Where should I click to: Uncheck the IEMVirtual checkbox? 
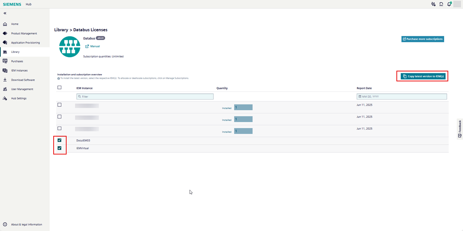59,148
